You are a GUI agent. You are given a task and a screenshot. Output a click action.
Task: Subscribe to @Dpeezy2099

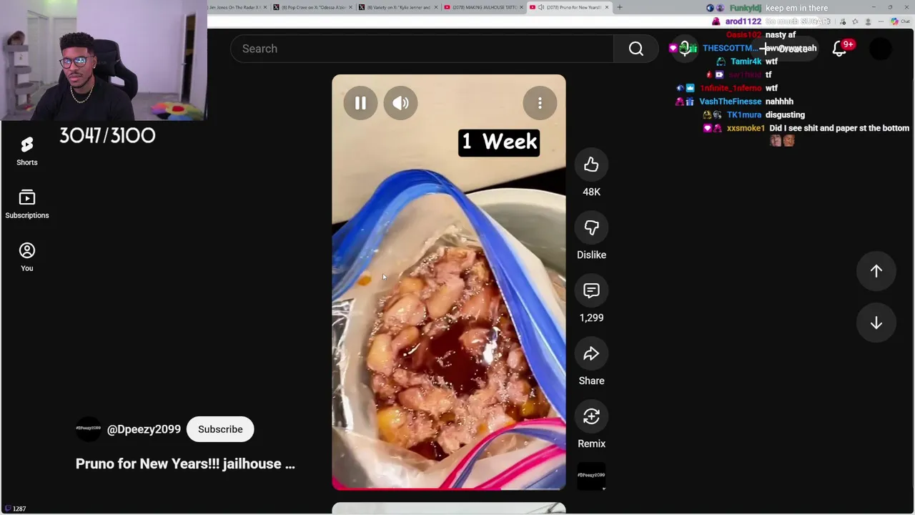(x=220, y=429)
